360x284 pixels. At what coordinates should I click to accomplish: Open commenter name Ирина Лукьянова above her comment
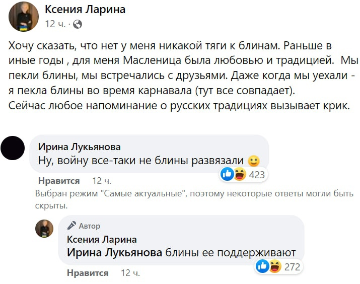(x=80, y=147)
